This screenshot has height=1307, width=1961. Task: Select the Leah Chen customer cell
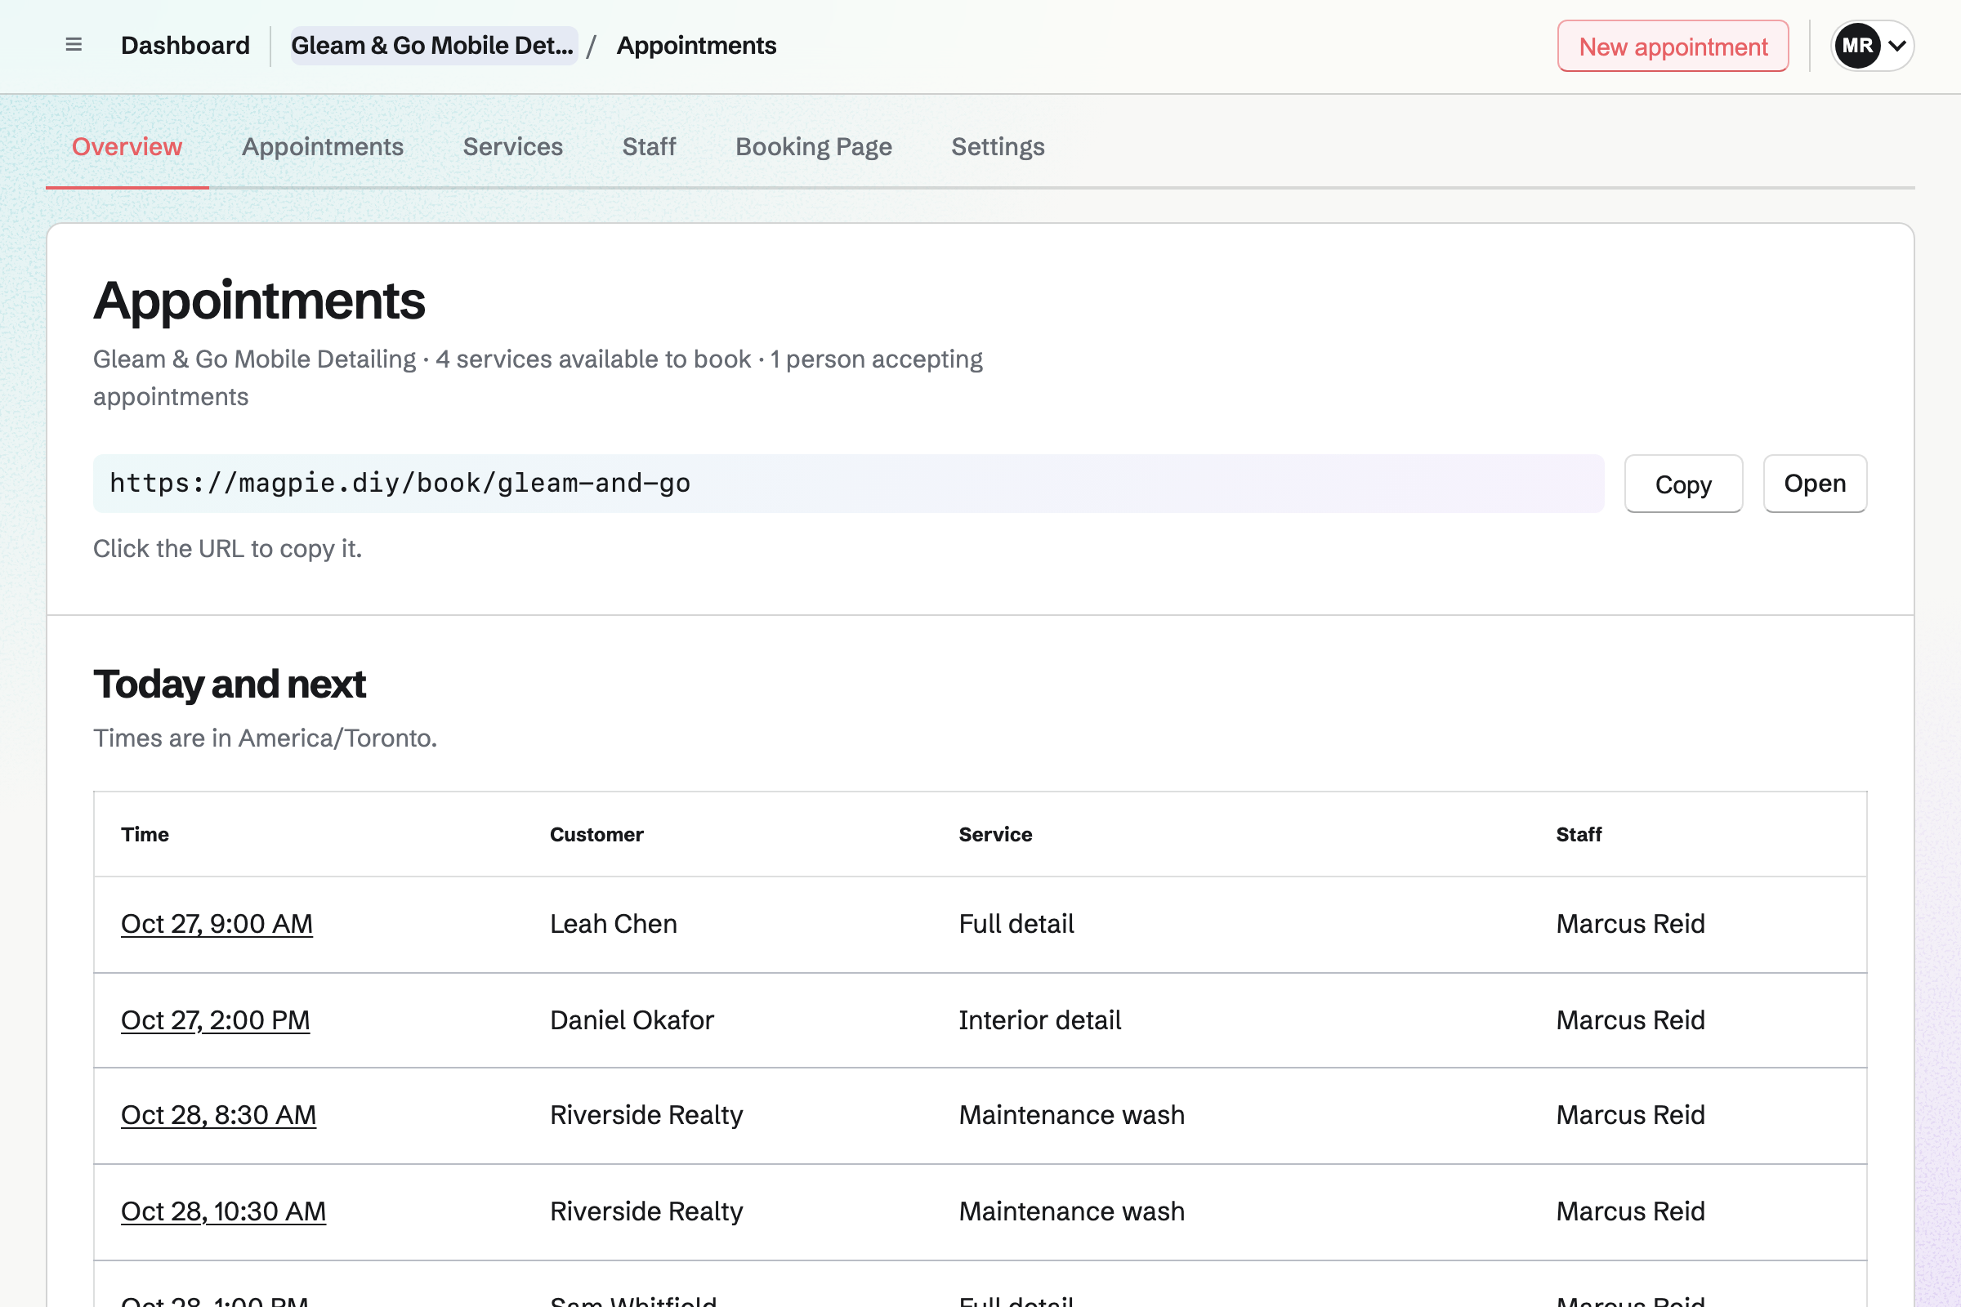pos(614,924)
